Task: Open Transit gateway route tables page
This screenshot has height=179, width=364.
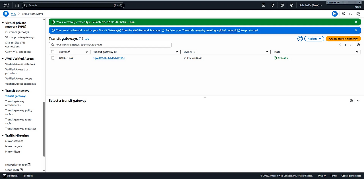Action: coord(18,121)
